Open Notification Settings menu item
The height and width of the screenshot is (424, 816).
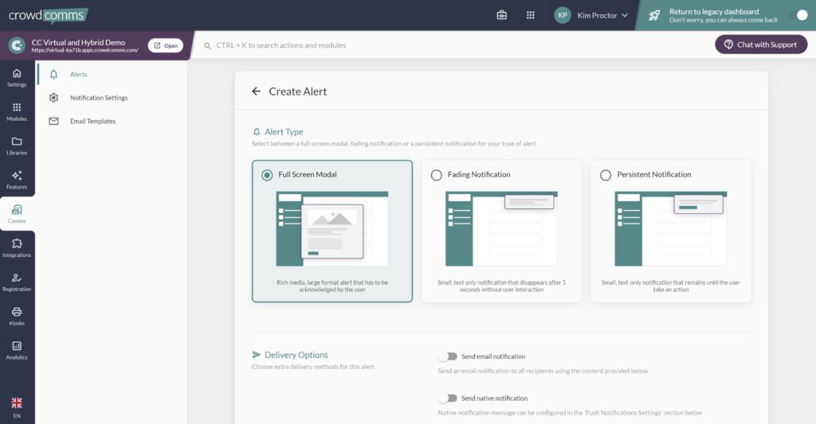99,98
